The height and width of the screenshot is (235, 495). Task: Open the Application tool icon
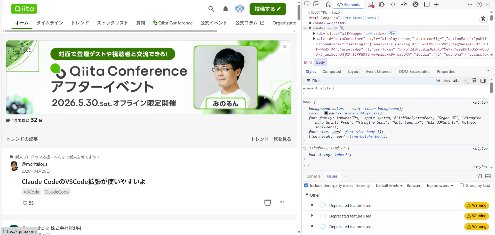(427, 4)
